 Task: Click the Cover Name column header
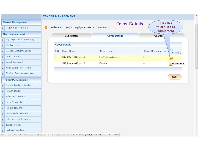point(69,51)
